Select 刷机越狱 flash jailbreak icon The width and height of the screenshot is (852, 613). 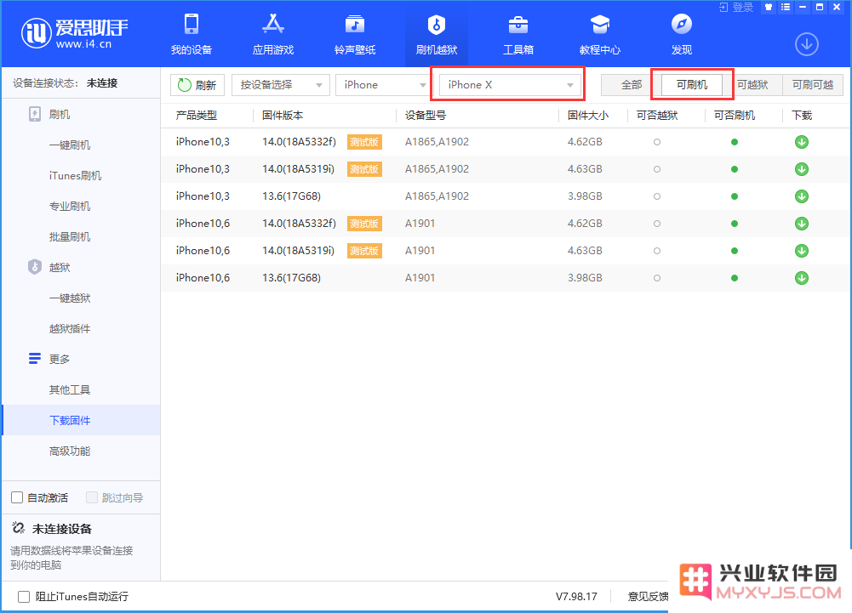point(437,34)
